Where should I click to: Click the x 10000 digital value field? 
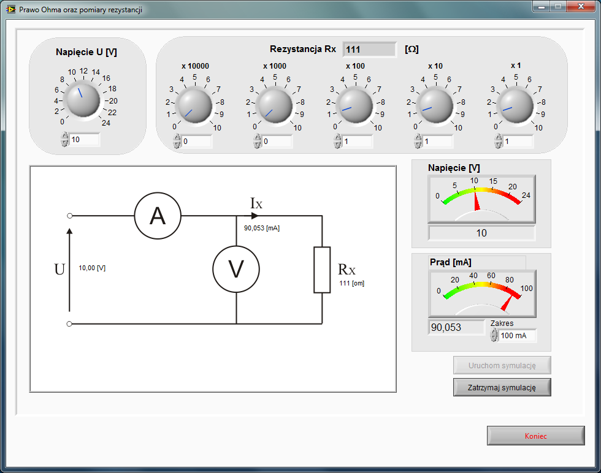(x=197, y=142)
